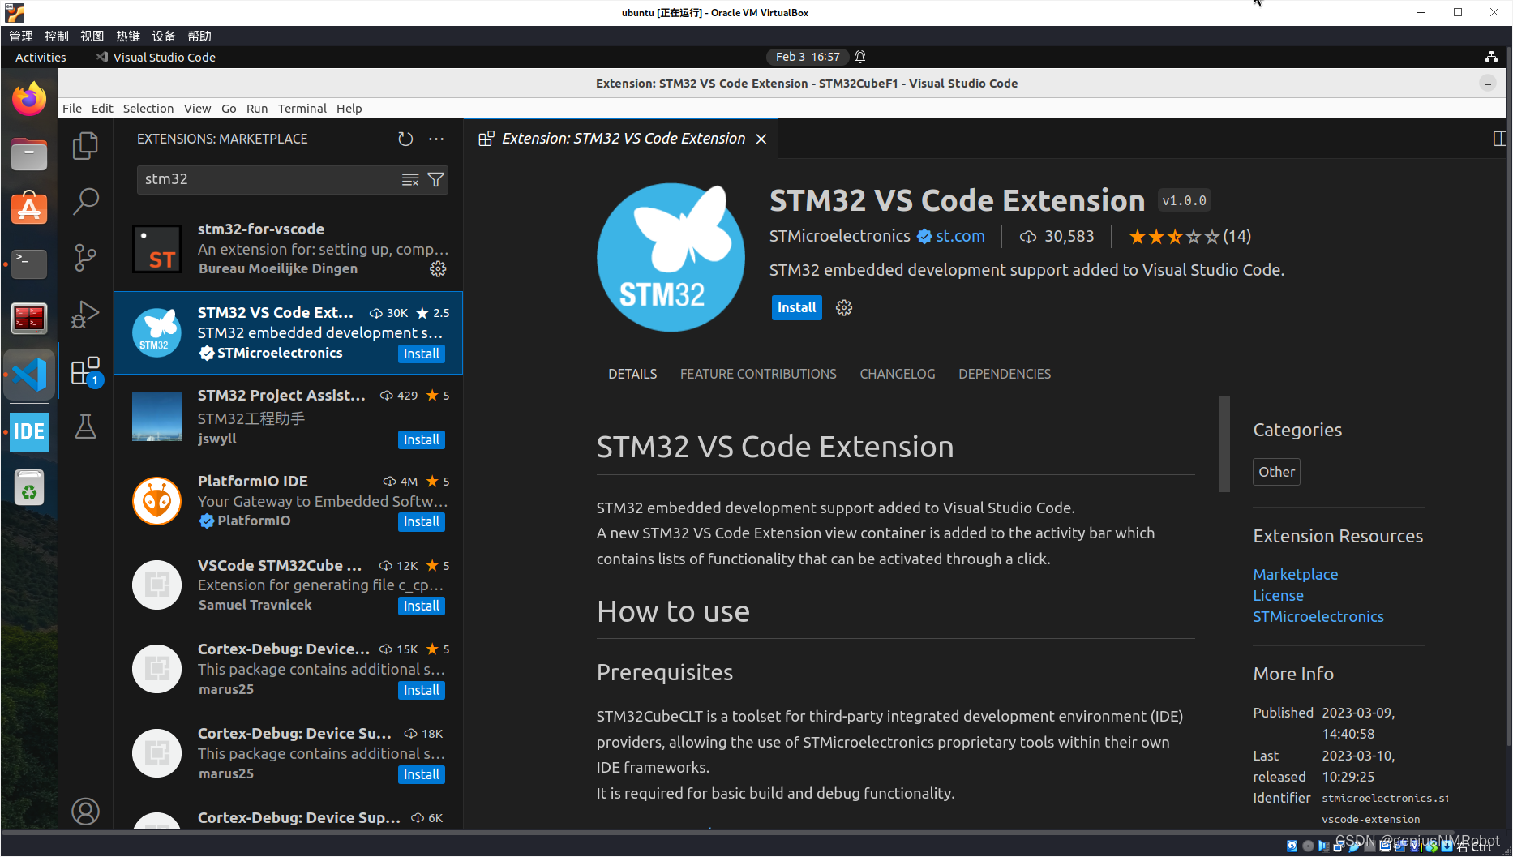Open the Views and More Actions menu
The image size is (1513, 857).
coord(436,139)
